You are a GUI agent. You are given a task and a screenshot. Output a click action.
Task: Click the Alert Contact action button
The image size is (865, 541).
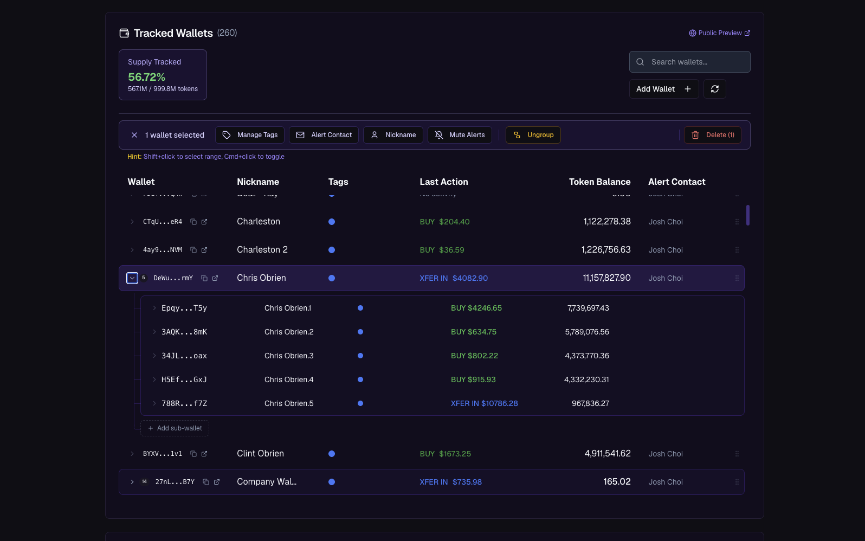pos(324,135)
